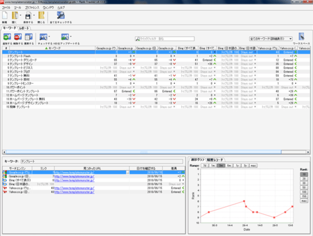Set the graph Rank scale to 20
The image size is (313, 236).
[304, 179]
